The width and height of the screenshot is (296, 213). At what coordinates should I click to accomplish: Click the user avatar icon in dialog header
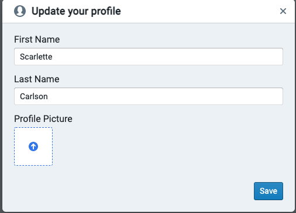pos(20,11)
